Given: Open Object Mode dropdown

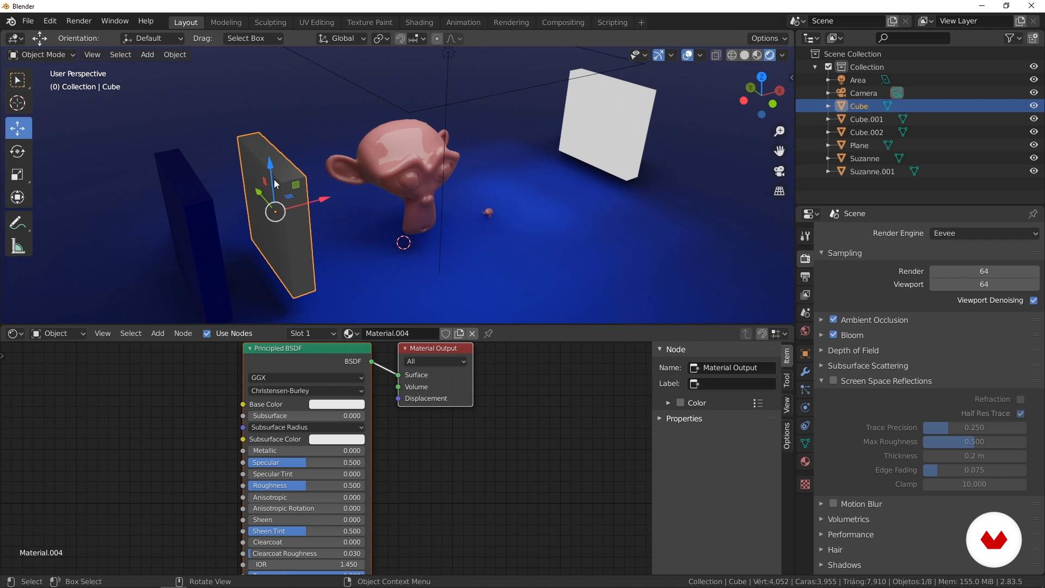Looking at the screenshot, I should pos(42,55).
